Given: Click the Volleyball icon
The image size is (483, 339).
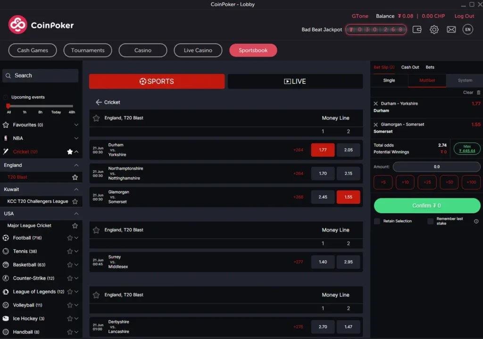Looking at the screenshot, I should coord(6,305).
